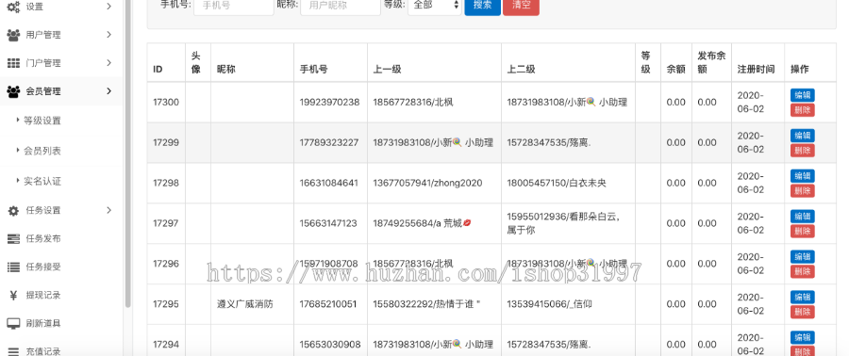Viewport: 849px width, 356px height.
Task: Click the red 清空 button
Action: point(521,6)
